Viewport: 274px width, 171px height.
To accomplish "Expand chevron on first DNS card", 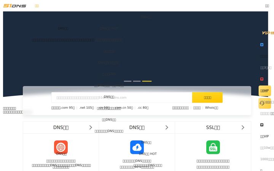I will tap(91, 127).
